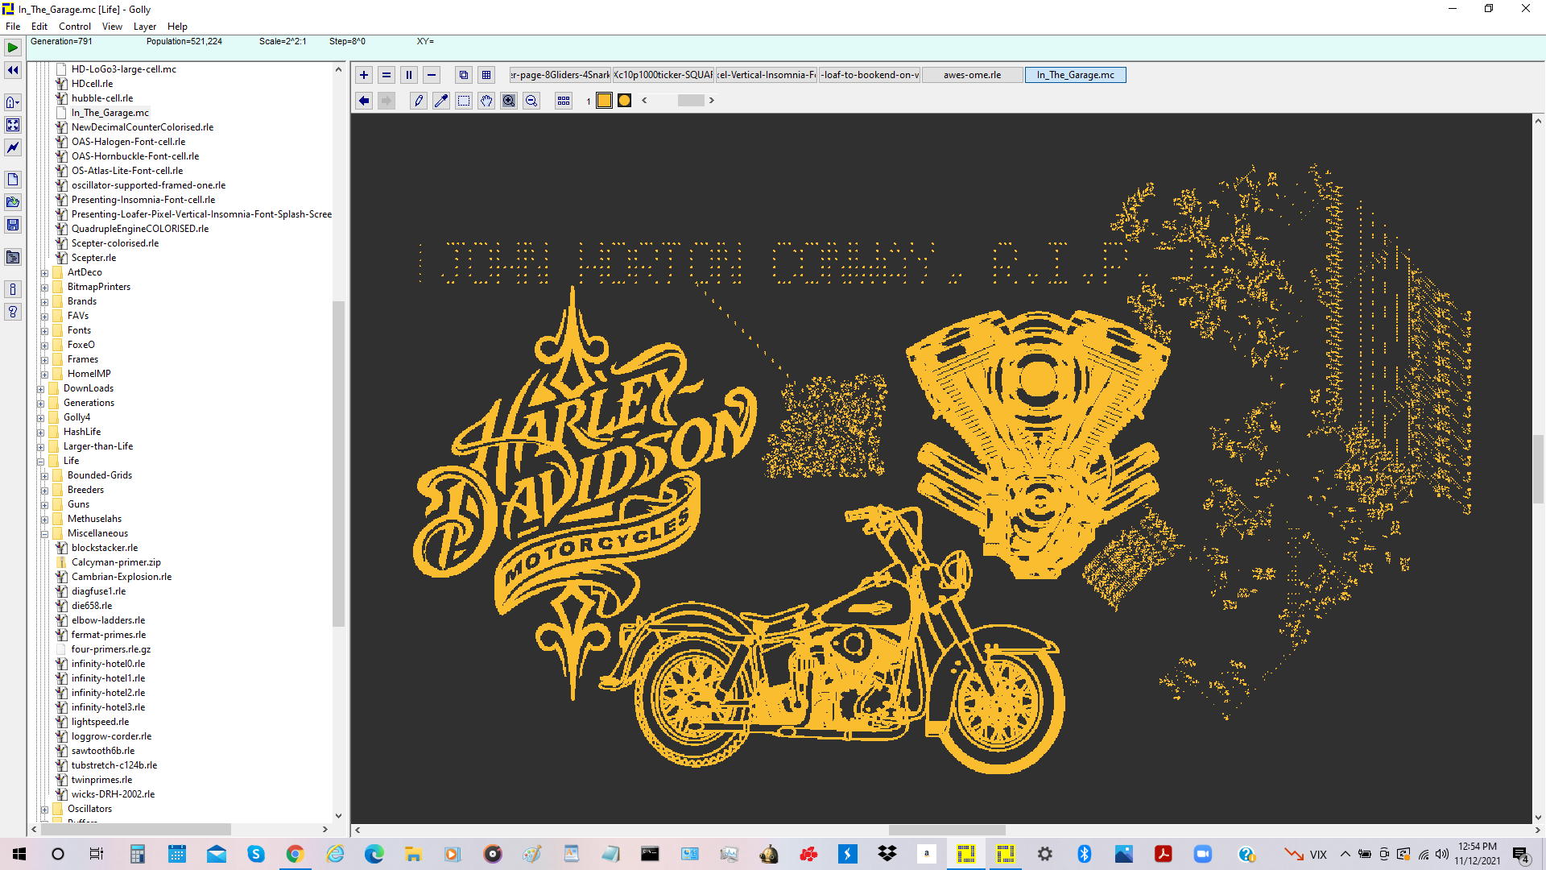Click the fit pattern in view icon
Viewport: 1546px width, 870px height.
(13, 125)
